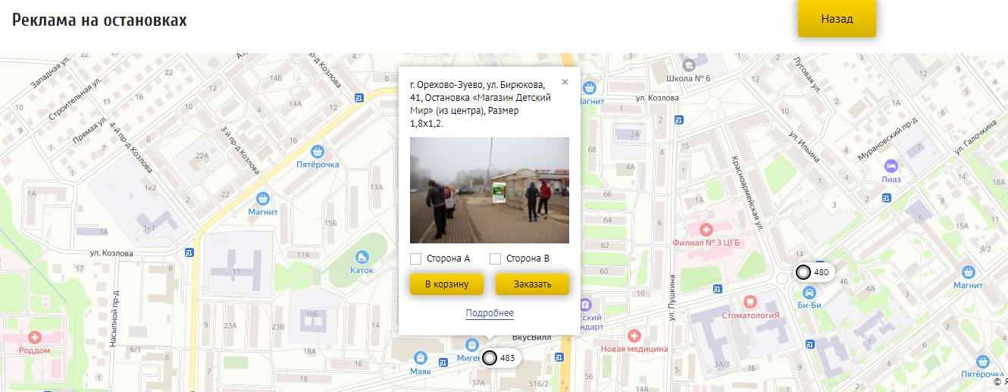This screenshot has height=392, width=1008.
Task: Click the ВкусВилл label under the popup
Action: pyautogui.click(x=530, y=337)
